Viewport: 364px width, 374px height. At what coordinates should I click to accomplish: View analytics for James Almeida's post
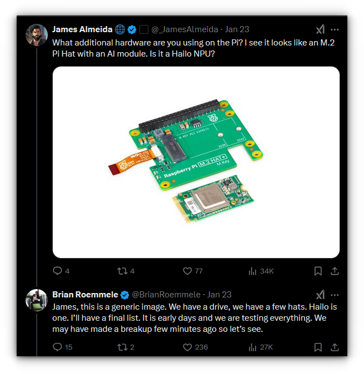click(252, 271)
